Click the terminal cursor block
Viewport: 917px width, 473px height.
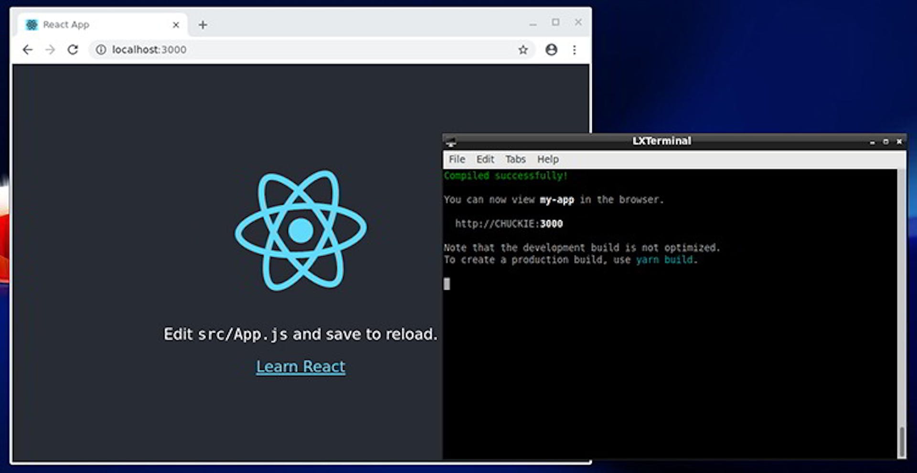[x=447, y=284]
